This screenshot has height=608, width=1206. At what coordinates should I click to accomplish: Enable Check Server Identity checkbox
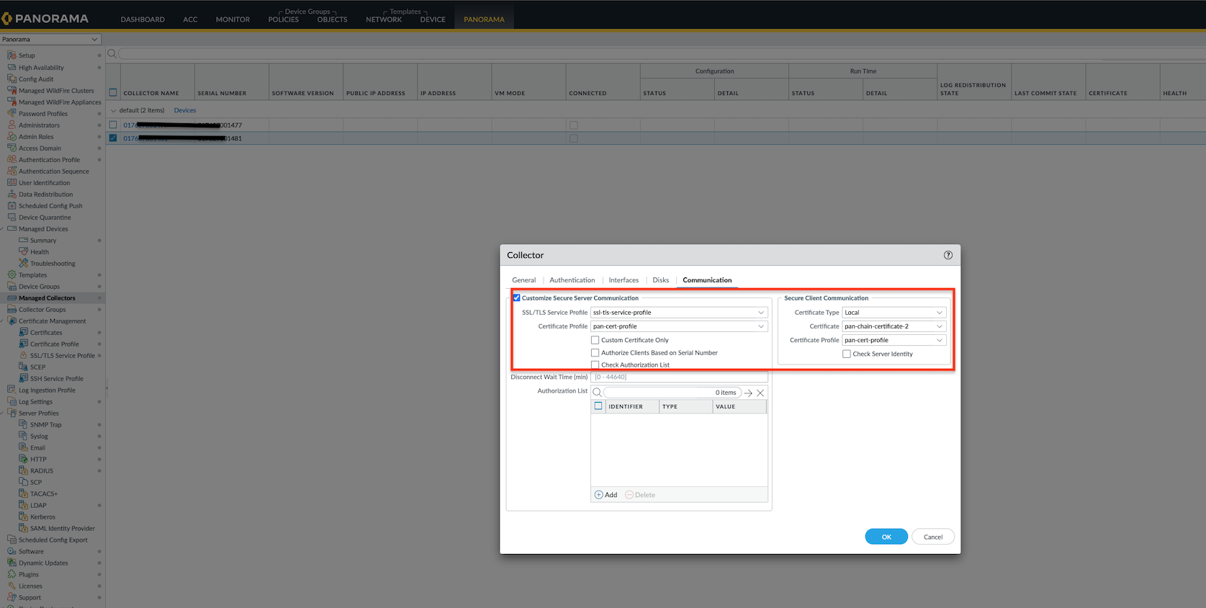847,354
